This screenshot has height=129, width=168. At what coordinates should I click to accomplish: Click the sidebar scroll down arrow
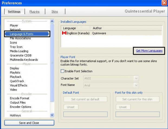(52, 115)
